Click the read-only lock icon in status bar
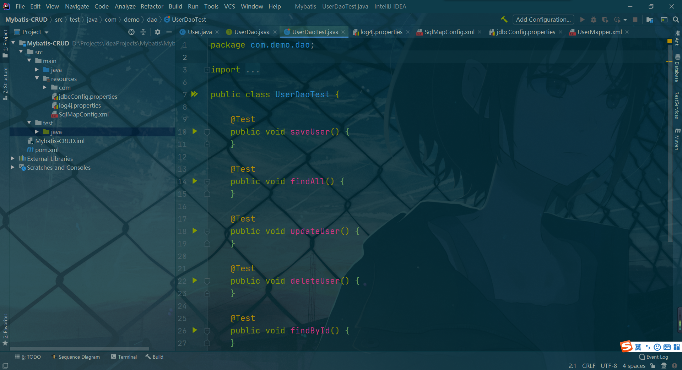This screenshot has height=370, width=682. point(653,365)
